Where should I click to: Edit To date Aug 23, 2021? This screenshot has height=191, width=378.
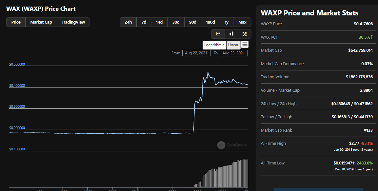234,53
